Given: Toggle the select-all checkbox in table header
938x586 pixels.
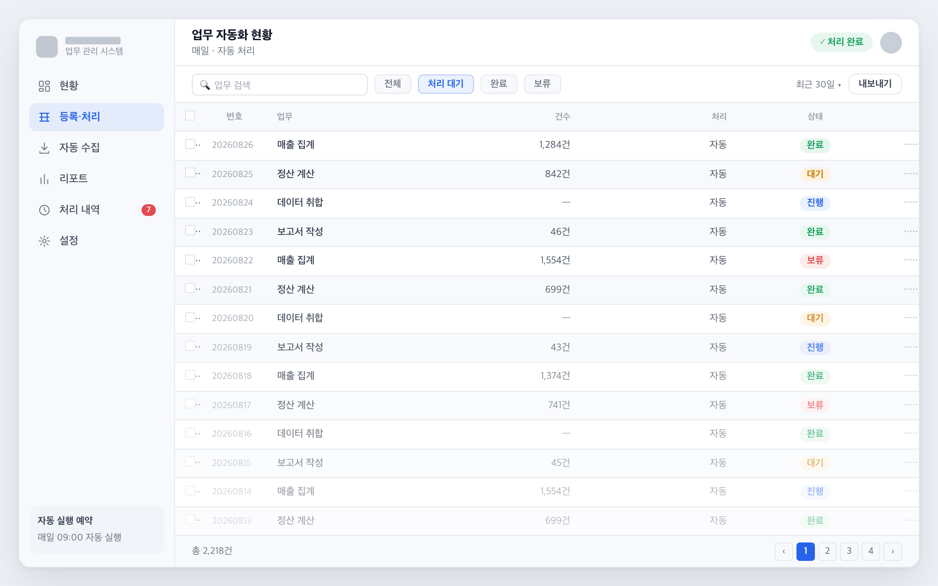Looking at the screenshot, I should pyautogui.click(x=190, y=116).
